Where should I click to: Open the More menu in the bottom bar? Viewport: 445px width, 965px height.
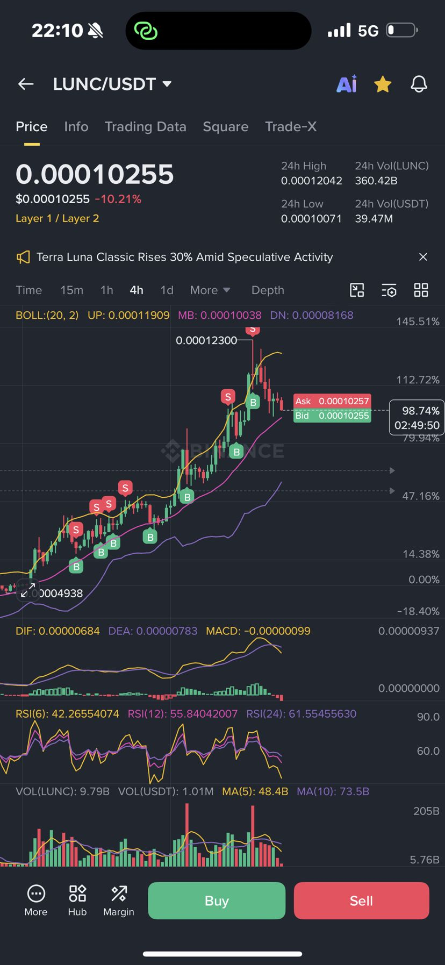click(36, 900)
